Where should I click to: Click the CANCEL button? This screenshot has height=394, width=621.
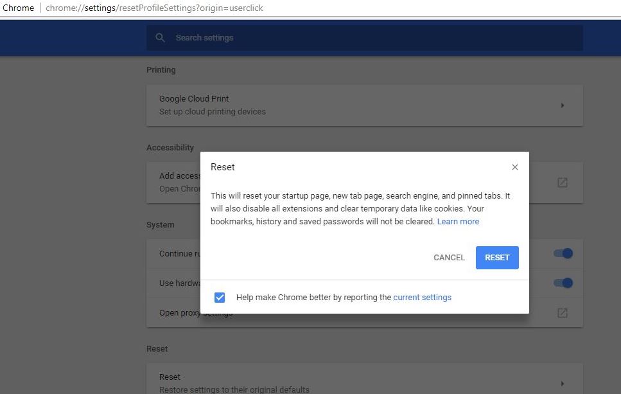(x=449, y=257)
